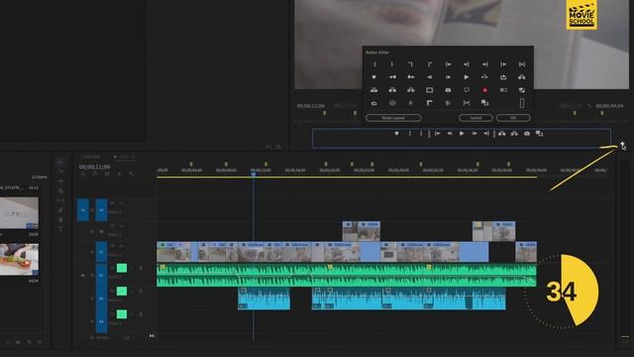Select red record dot icon in Button Editor
Image resolution: width=634 pixels, height=357 pixels.
coord(484,90)
